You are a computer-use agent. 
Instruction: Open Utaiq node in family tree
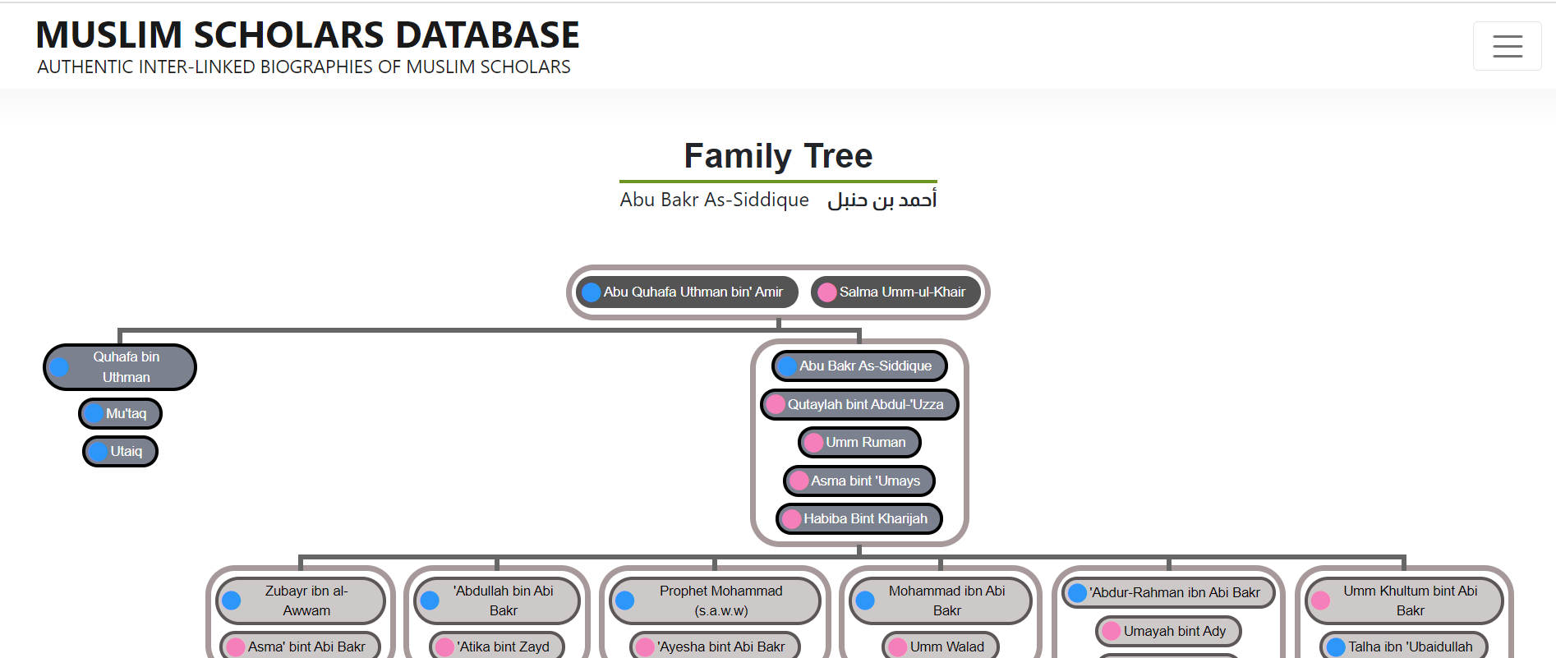point(120,451)
